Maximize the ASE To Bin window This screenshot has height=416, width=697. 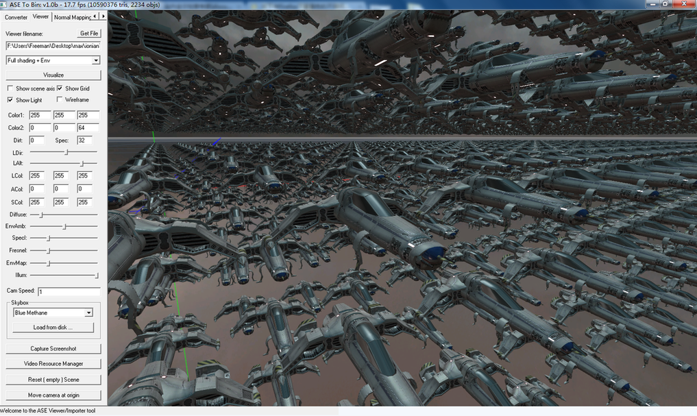[665, 3]
